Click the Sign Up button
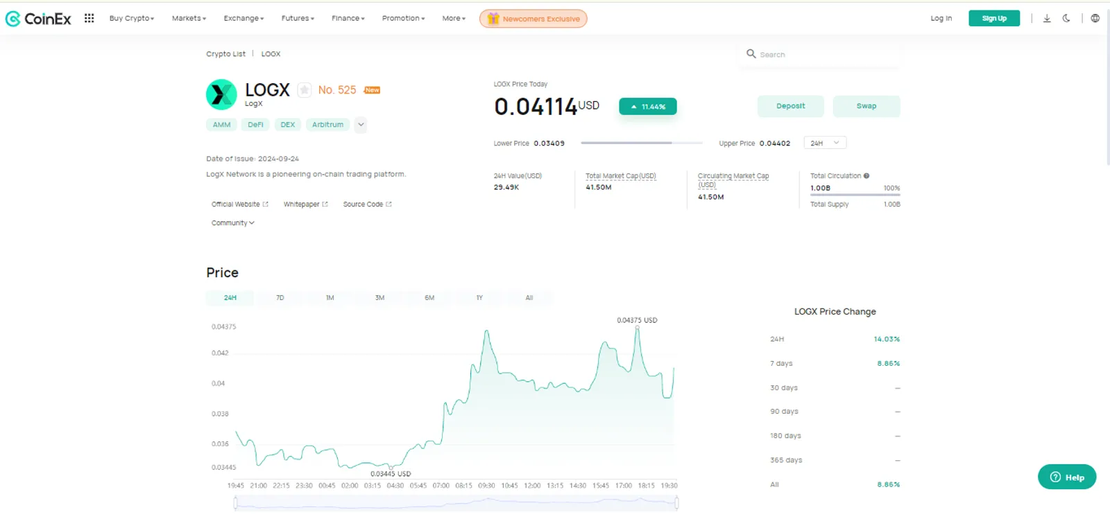1110x519 pixels. pyautogui.click(x=994, y=19)
